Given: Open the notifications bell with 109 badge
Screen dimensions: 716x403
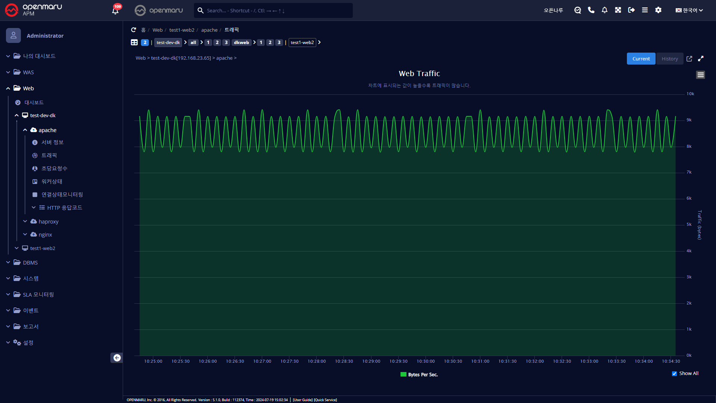Looking at the screenshot, I should click(116, 10).
